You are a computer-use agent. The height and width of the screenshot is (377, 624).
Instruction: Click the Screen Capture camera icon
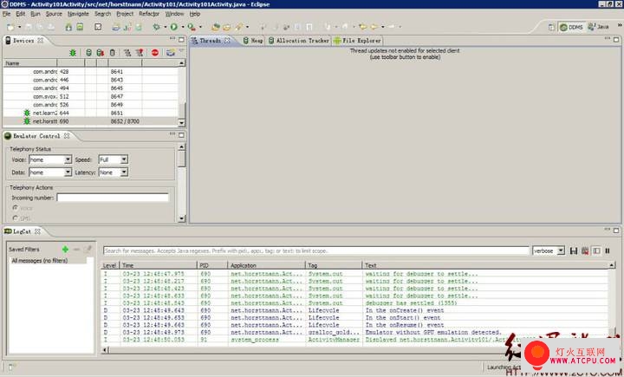coord(171,53)
